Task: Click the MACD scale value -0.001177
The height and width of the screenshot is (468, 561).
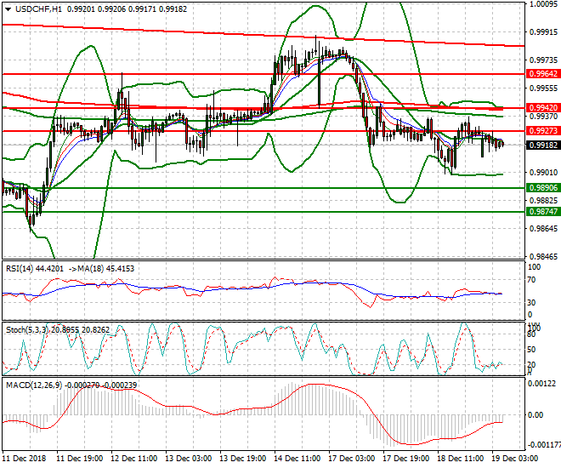Action: click(544, 444)
